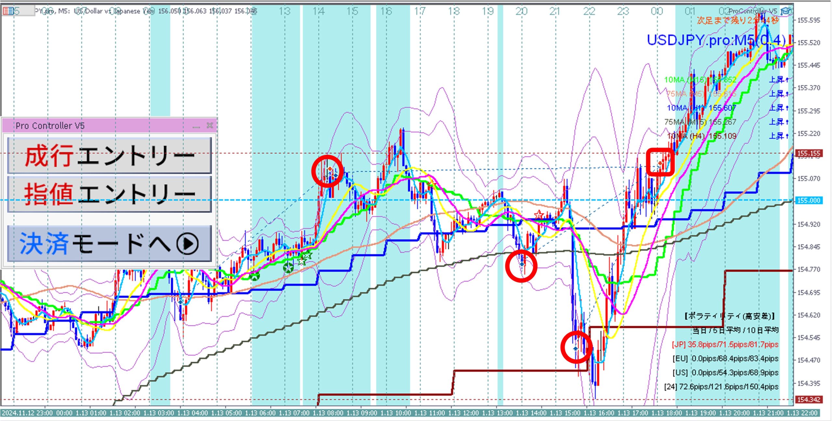Image resolution: width=832 pixels, height=421 pixels.
Task: Click the 1.13 08:00 time axis label
Action: click(x=327, y=413)
